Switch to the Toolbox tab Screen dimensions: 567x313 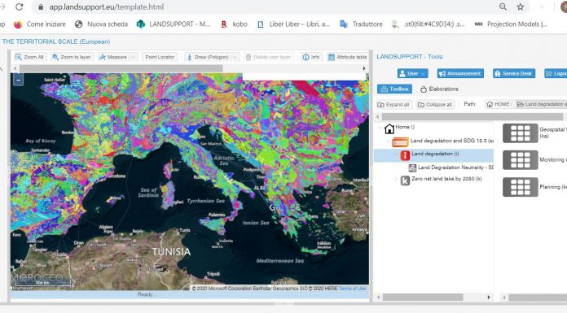pos(394,89)
